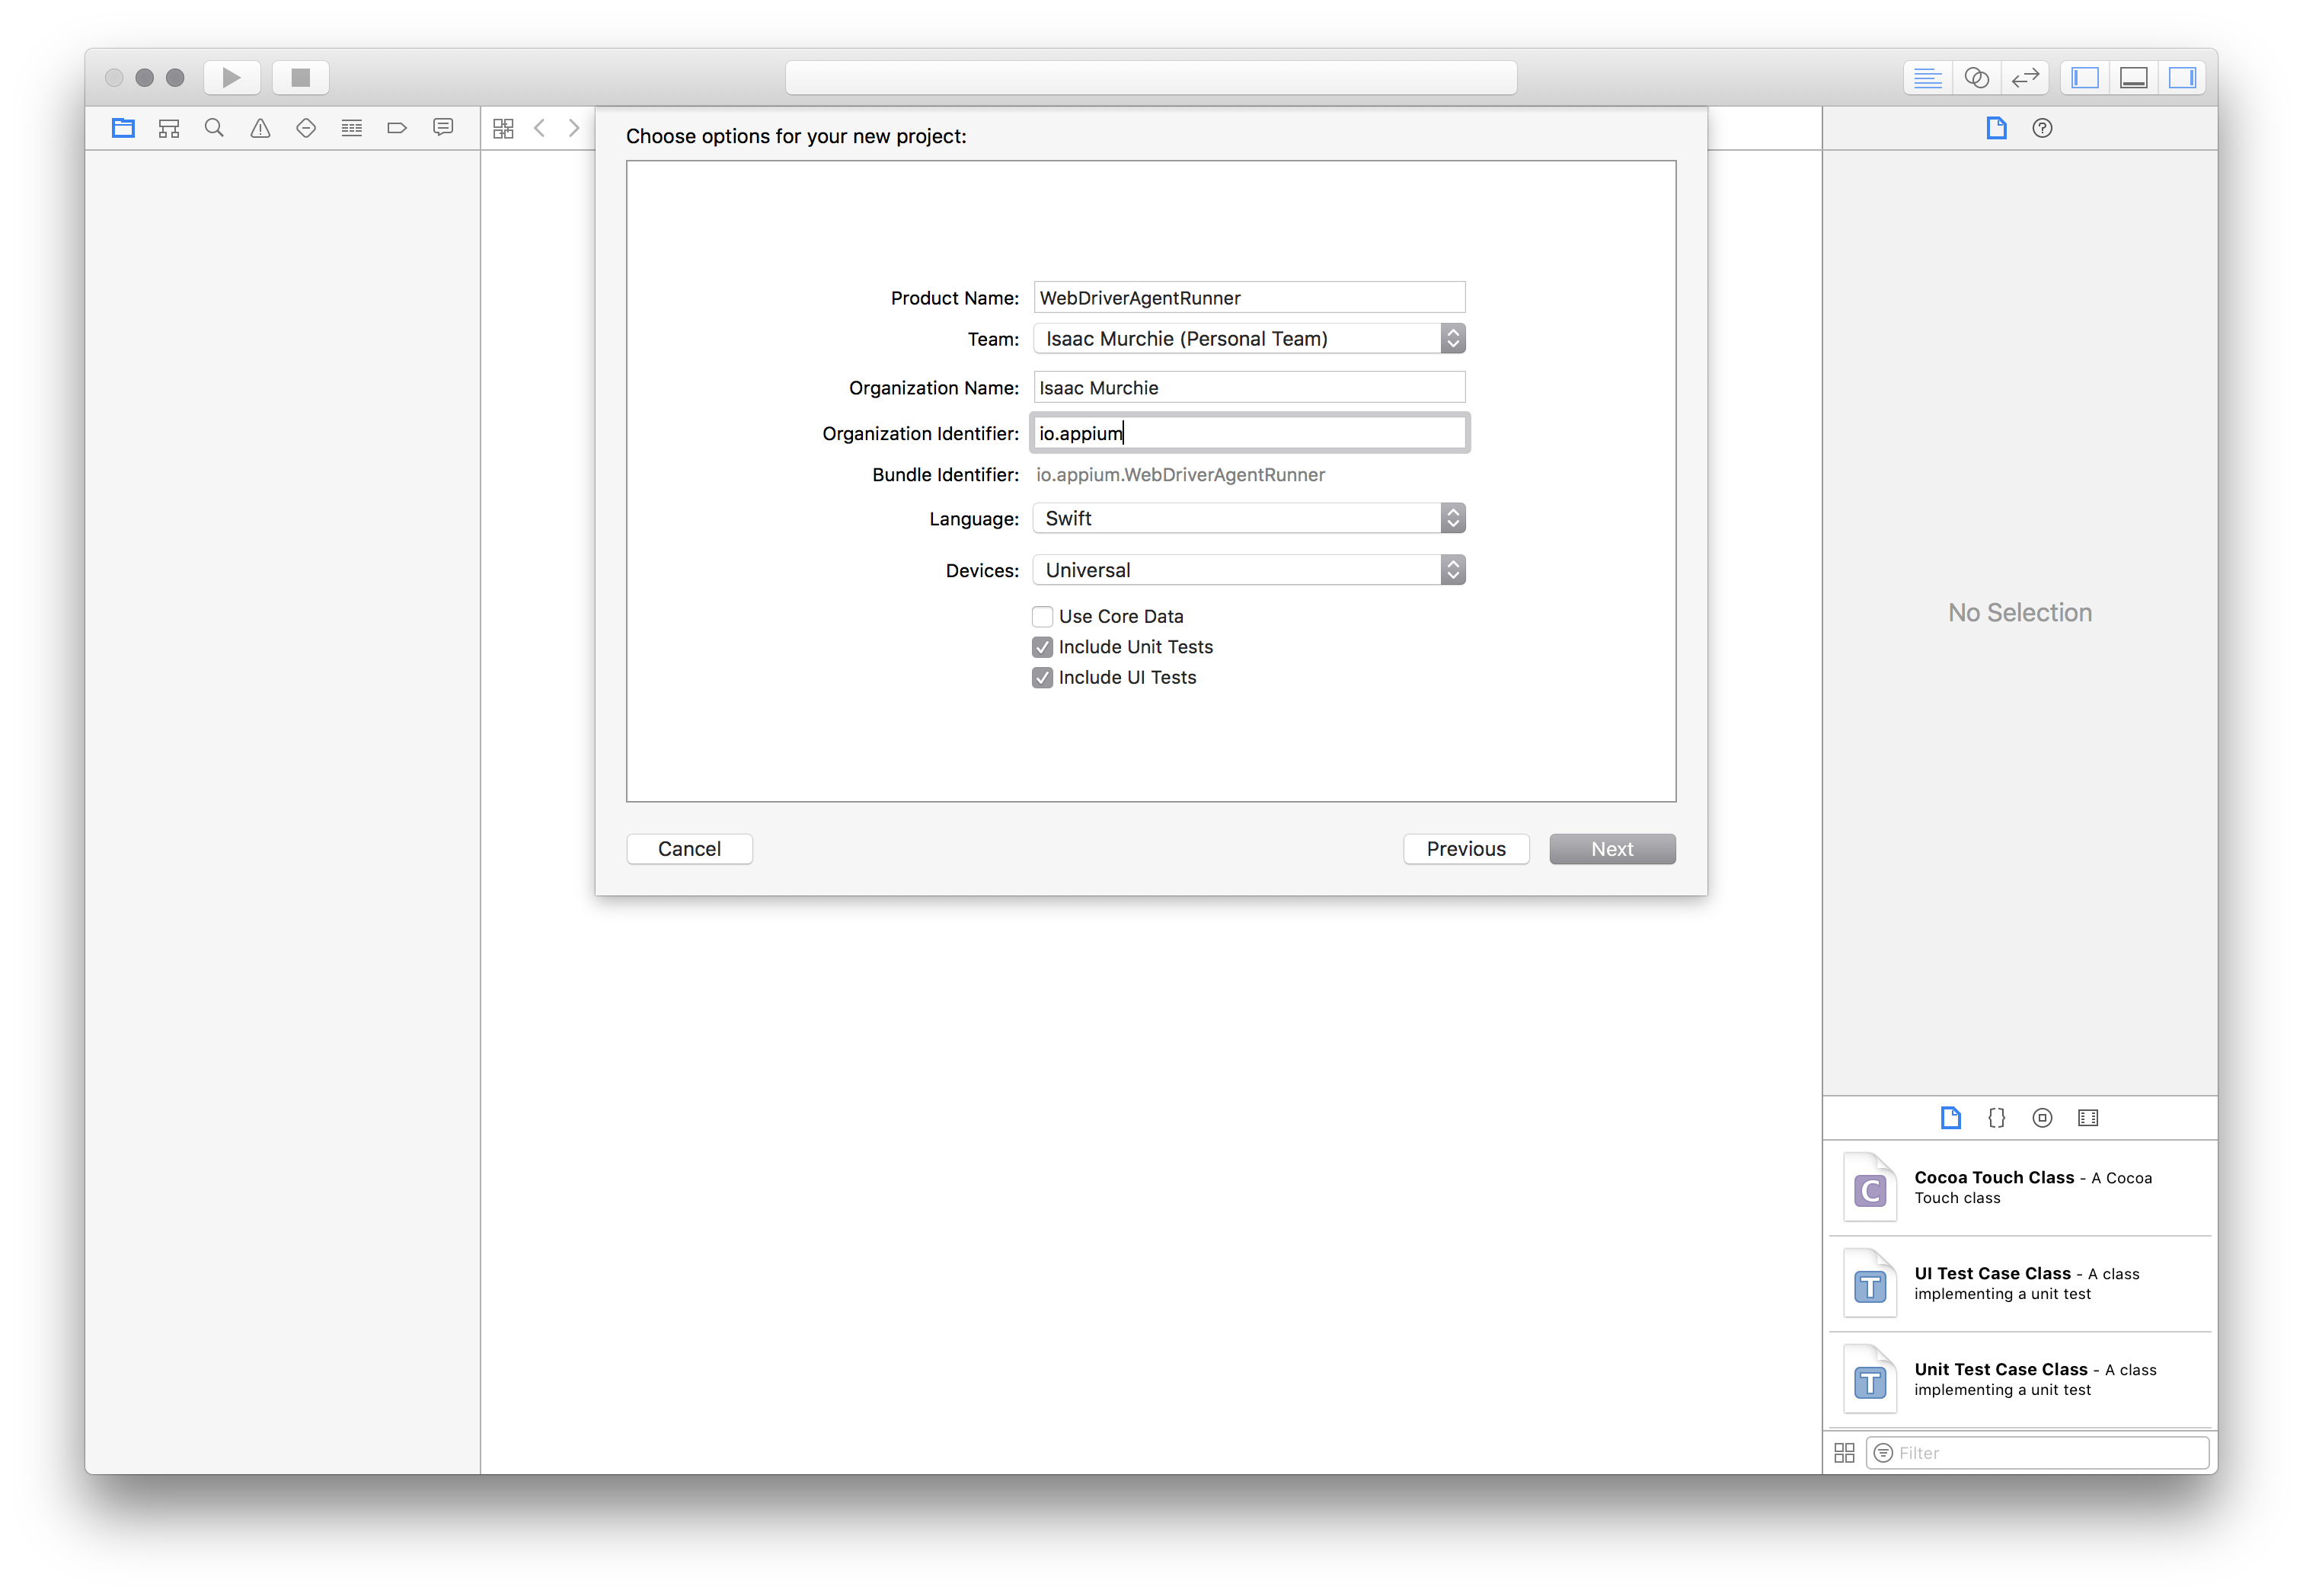Enable the Use Core Data checkbox
This screenshot has width=2303, height=1596.
(1041, 616)
